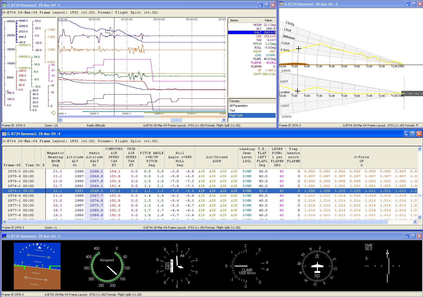Select table row 2976-1
Viewport: 423px width, 297px height.
[210, 181]
